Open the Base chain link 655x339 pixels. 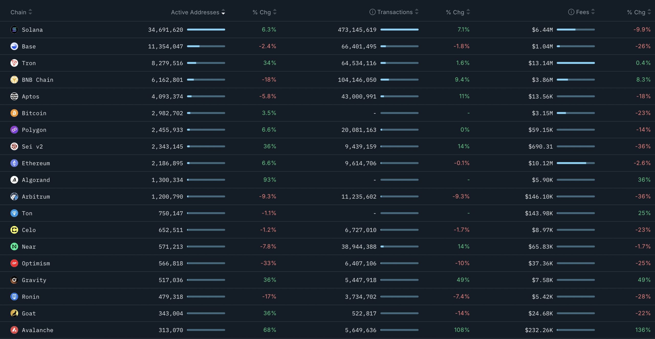[29, 47]
